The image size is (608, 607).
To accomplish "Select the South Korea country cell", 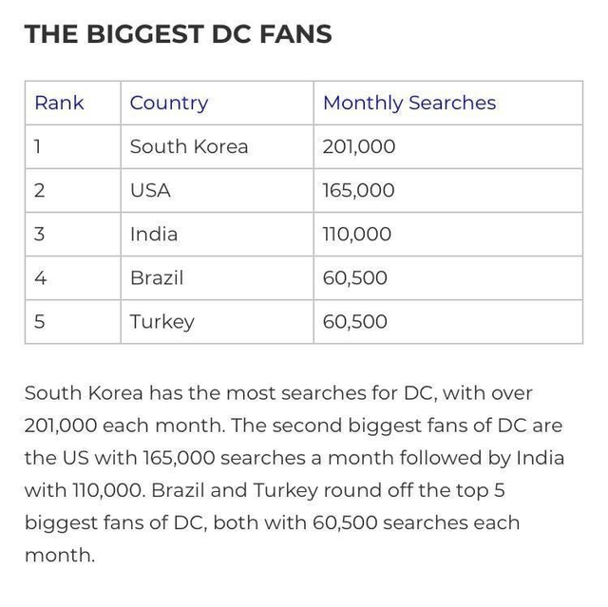I will click(x=189, y=146).
